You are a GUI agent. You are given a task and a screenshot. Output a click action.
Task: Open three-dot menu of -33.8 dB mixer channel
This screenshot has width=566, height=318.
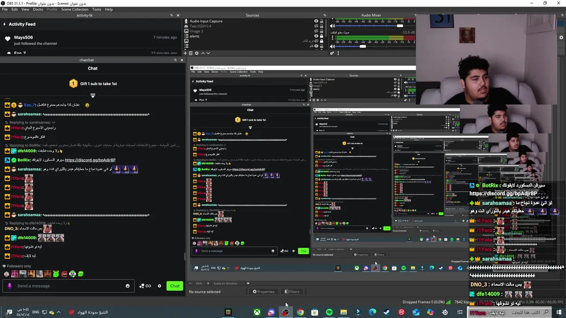(333, 38)
